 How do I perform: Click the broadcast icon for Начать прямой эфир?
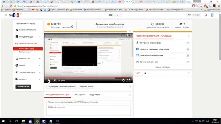pos(137,62)
